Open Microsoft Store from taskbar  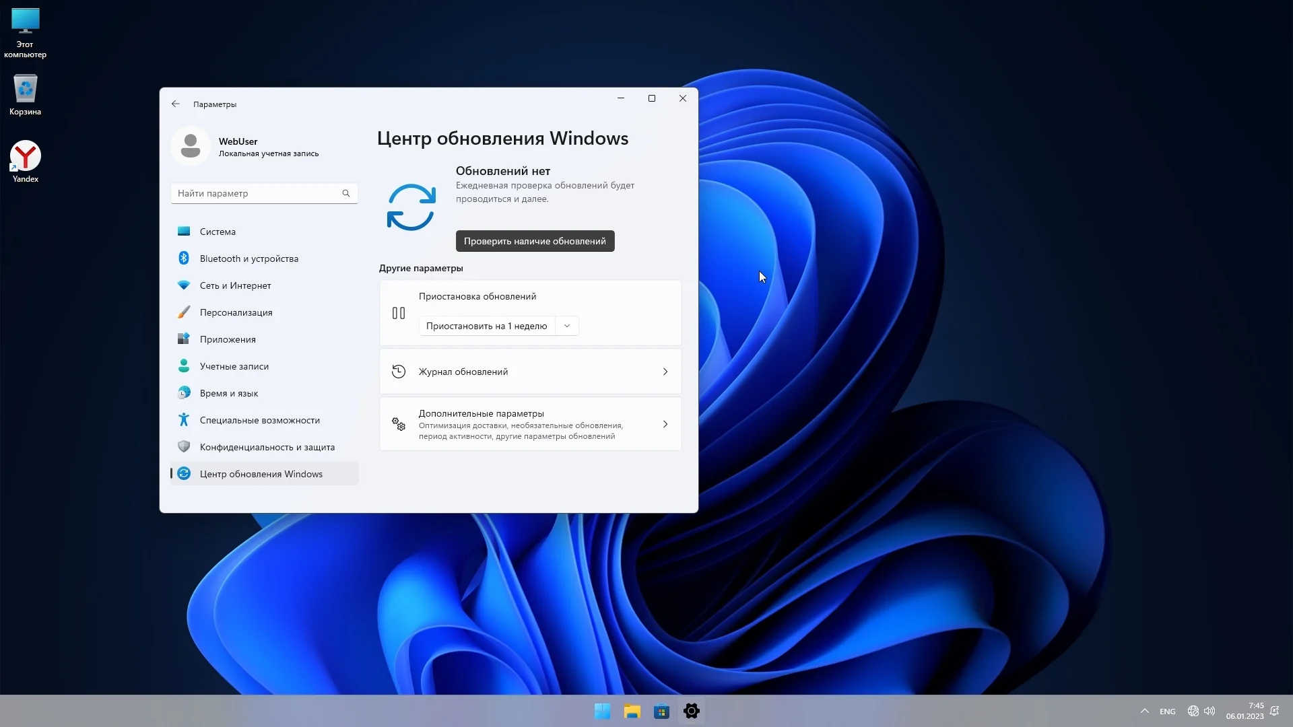tap(661, 711)
